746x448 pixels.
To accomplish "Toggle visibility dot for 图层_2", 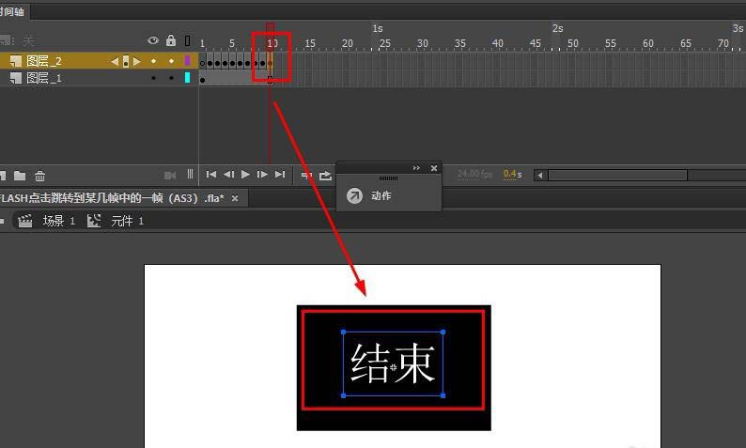I will pyautogui.click(x=153, y=61).
